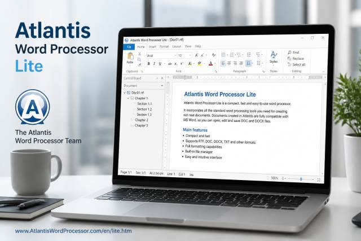This screenshot has width=361, height=241.
Task: Click the zoom slider in status bar
Action: tap(301, 179)
